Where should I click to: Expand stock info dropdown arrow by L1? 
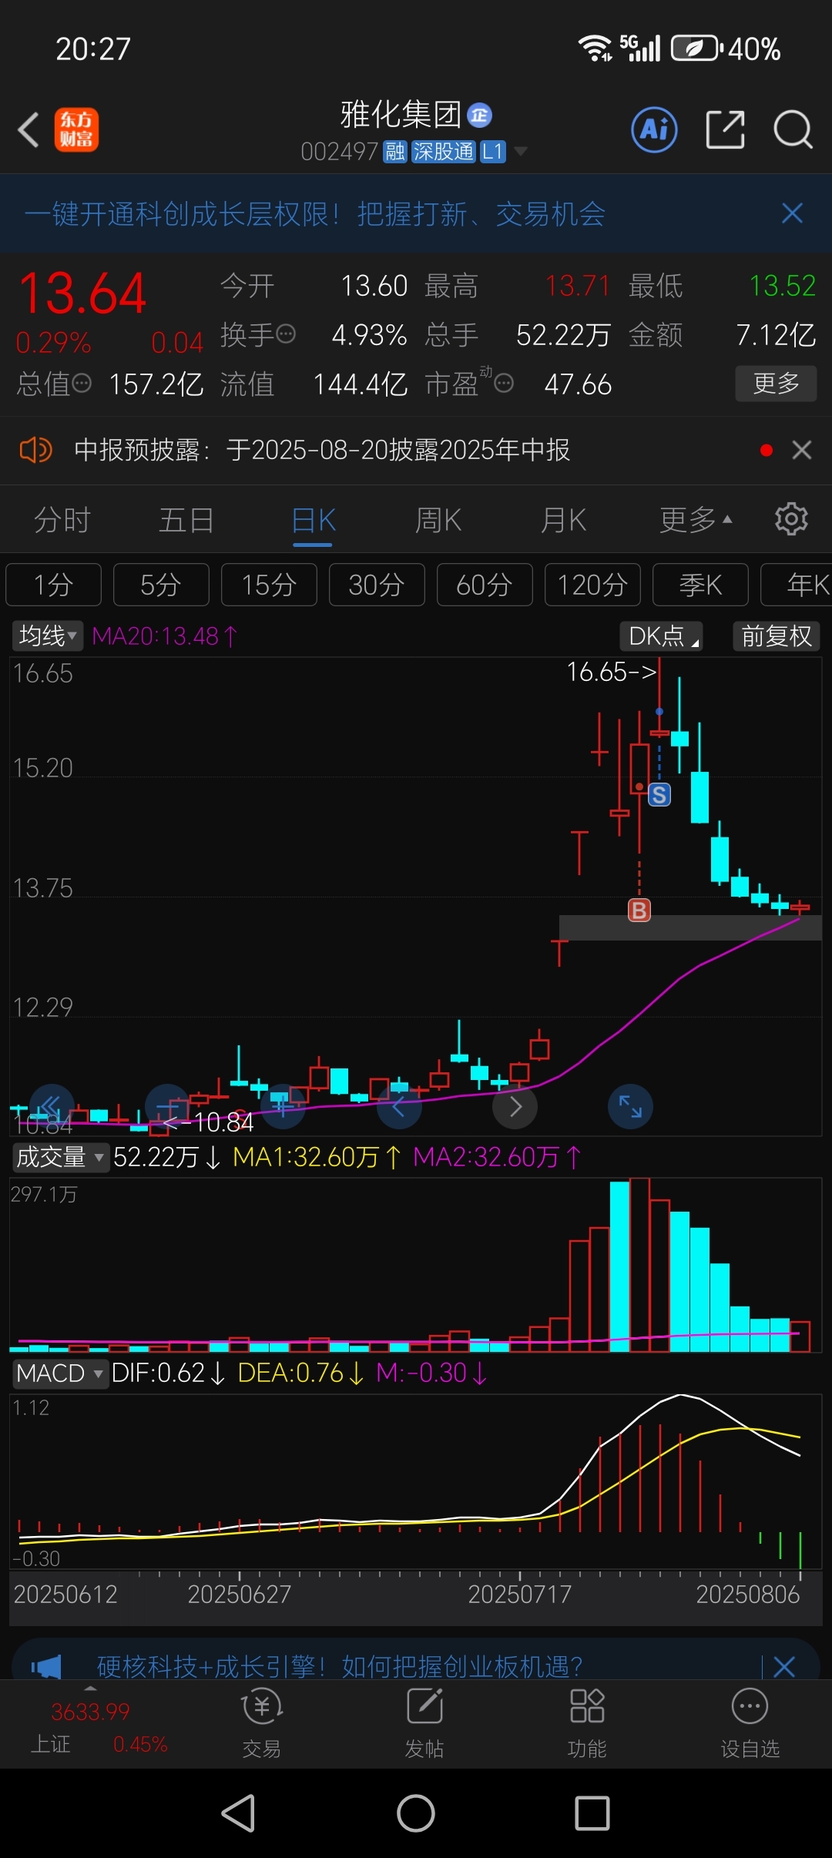521,152
